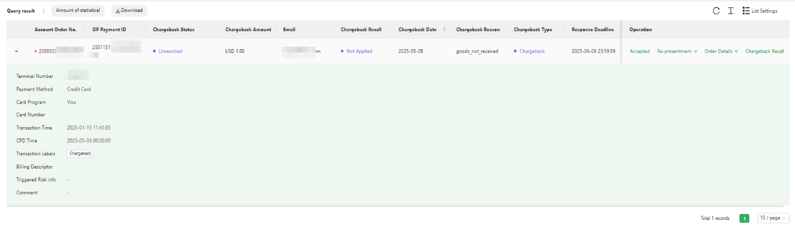Click the Accepted operation link
Viewport: 795px width, 229px height.
(639, 51)
